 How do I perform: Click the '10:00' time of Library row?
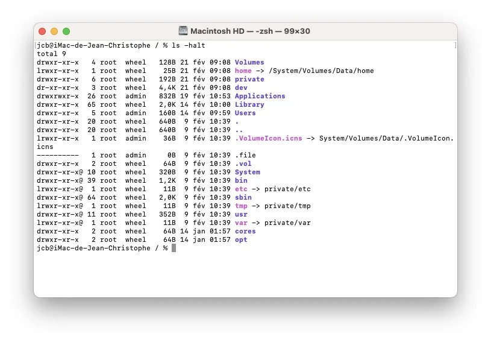[x=220, y=105]
